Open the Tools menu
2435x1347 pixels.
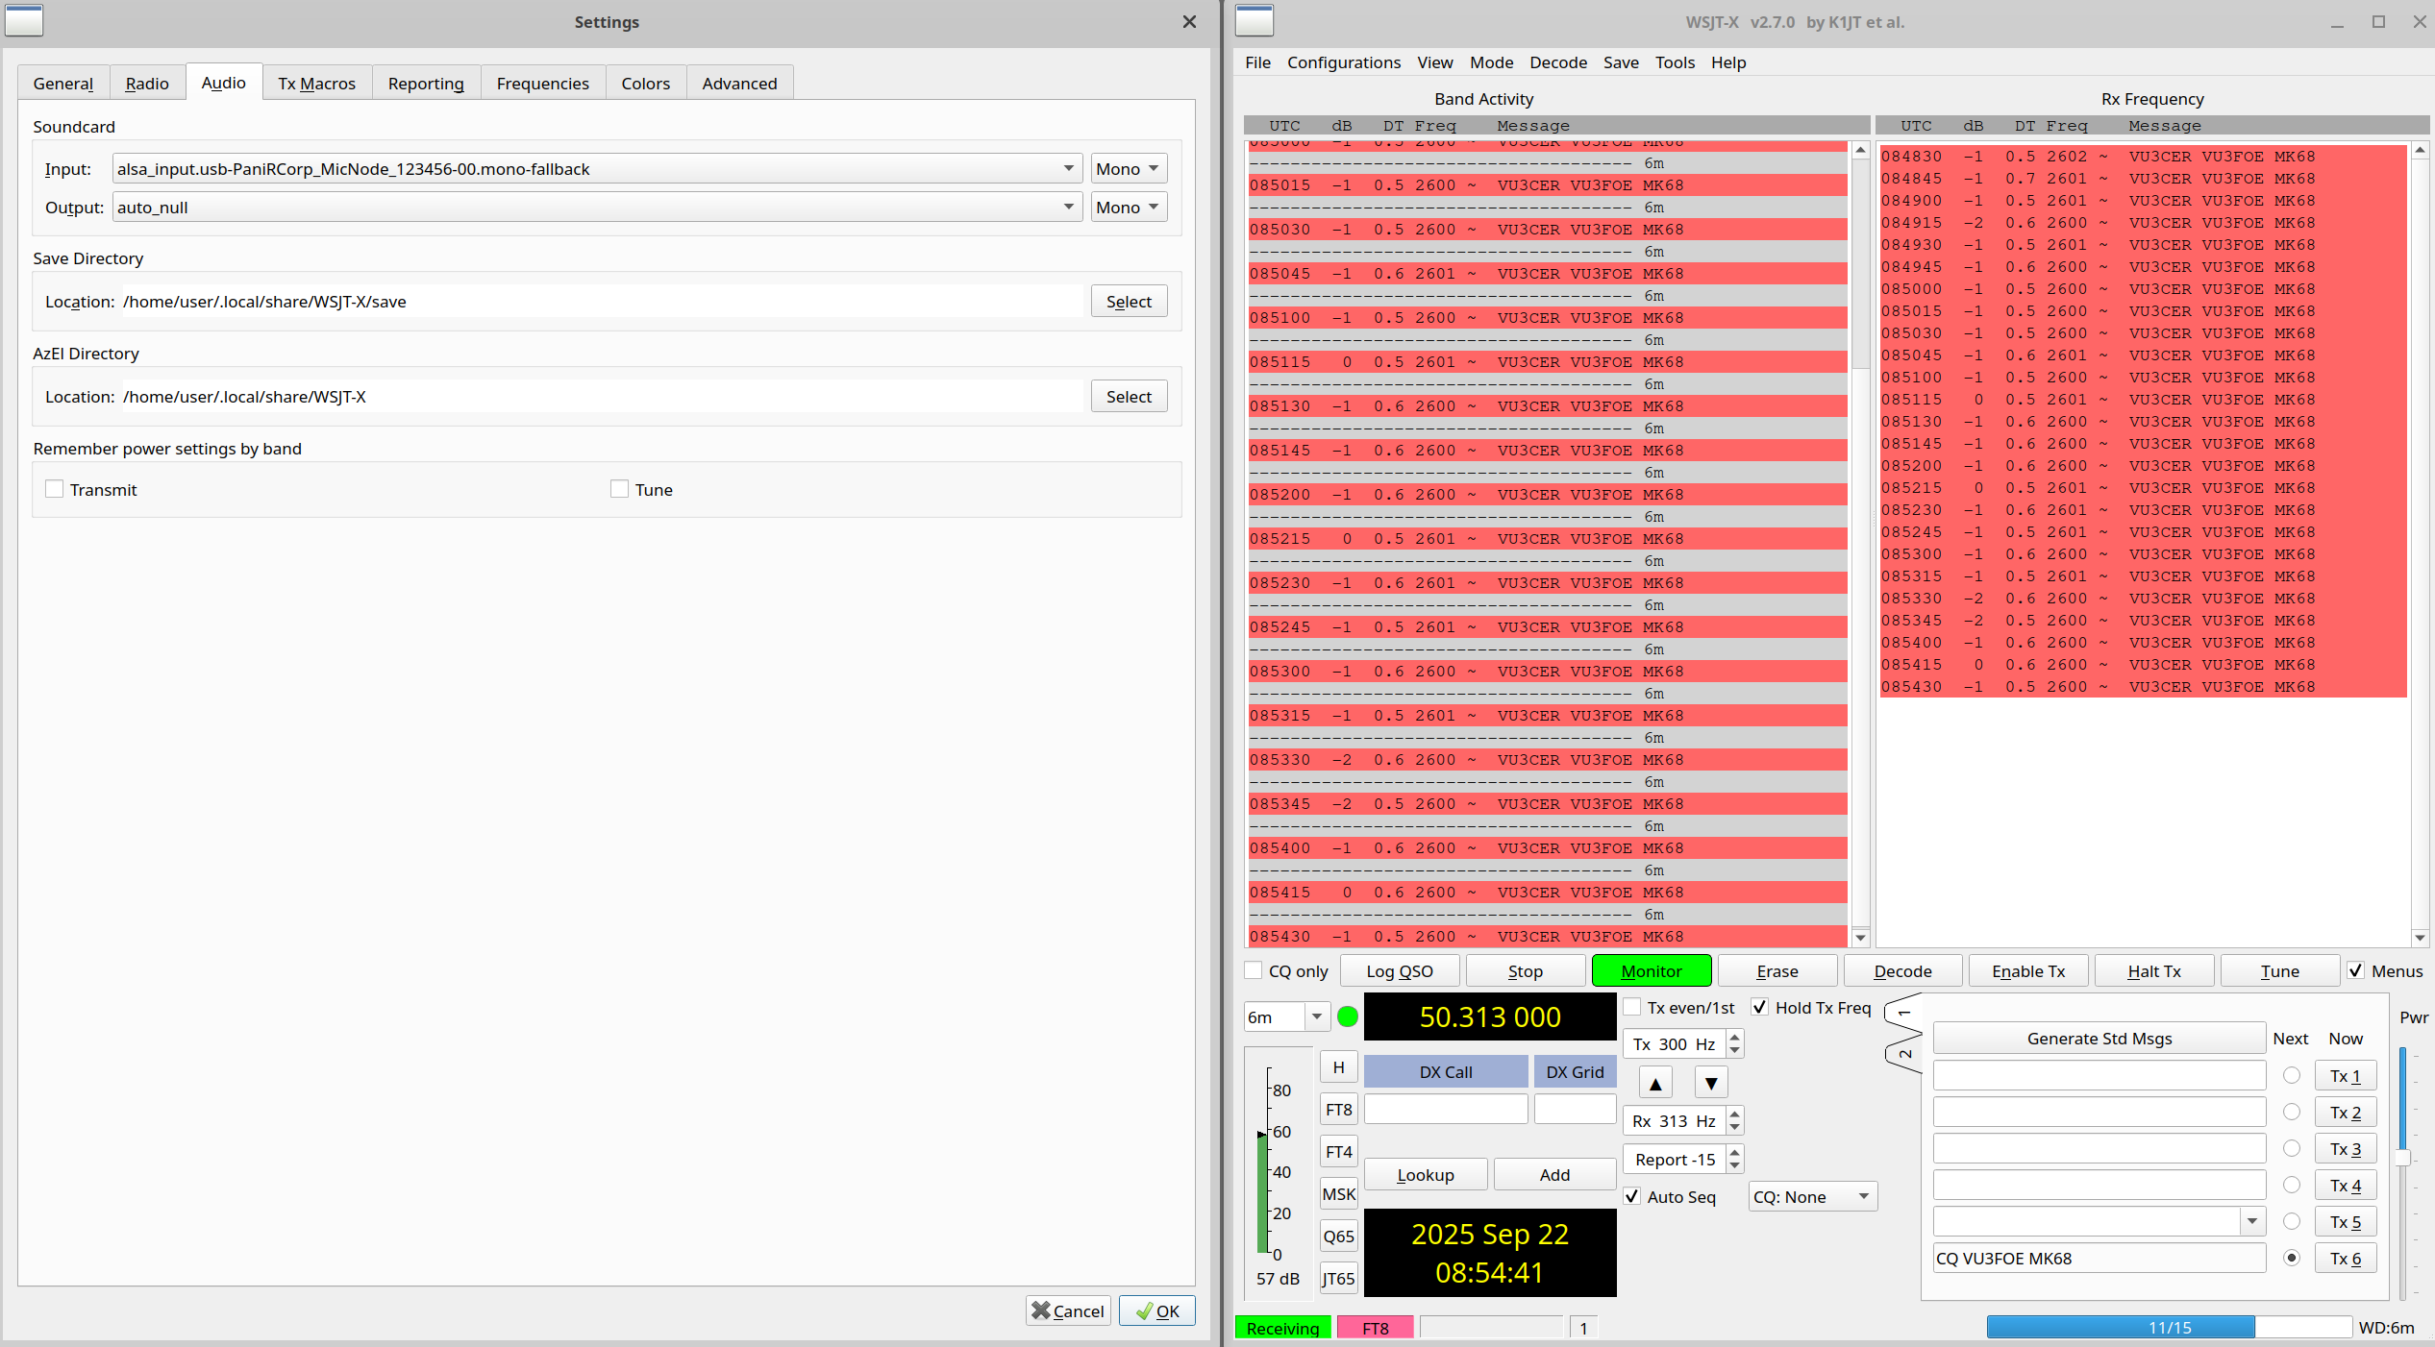tap(1674, 62)
